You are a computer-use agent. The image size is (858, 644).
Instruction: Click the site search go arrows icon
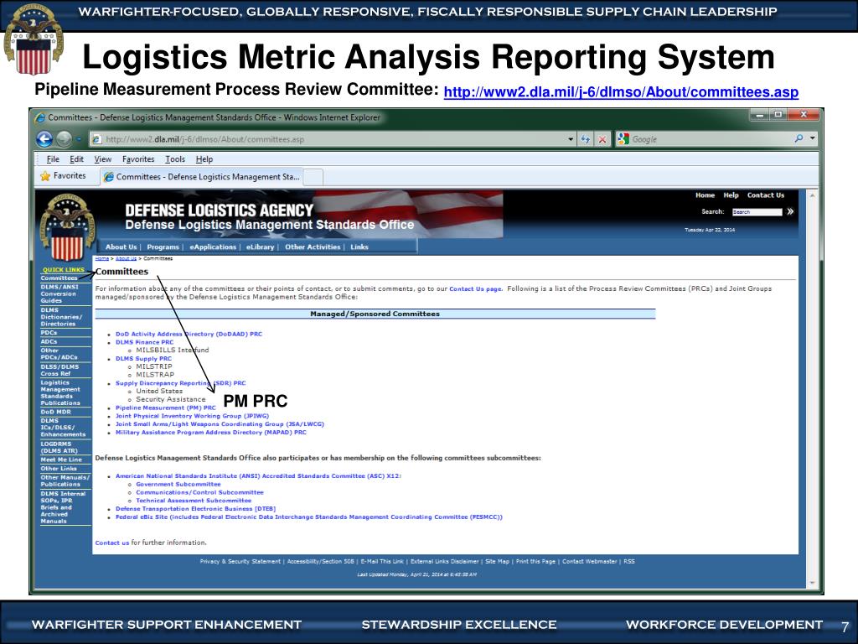790,211
